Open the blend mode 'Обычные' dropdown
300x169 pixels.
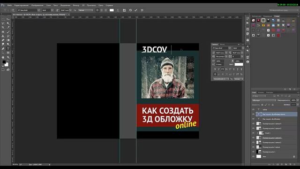264,100
